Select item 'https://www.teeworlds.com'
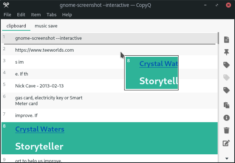This screenshot has height=163, width=235. click(x=109, y=50)
